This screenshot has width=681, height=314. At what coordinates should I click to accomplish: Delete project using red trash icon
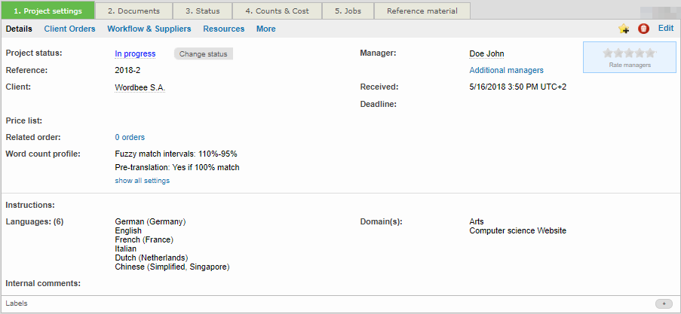click(x=643, y=29)
